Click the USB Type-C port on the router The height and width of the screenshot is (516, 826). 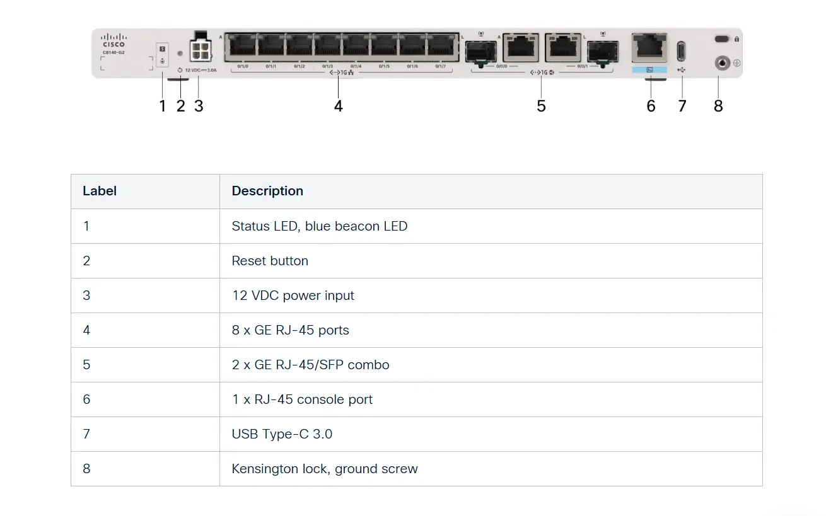click(681, 50)
